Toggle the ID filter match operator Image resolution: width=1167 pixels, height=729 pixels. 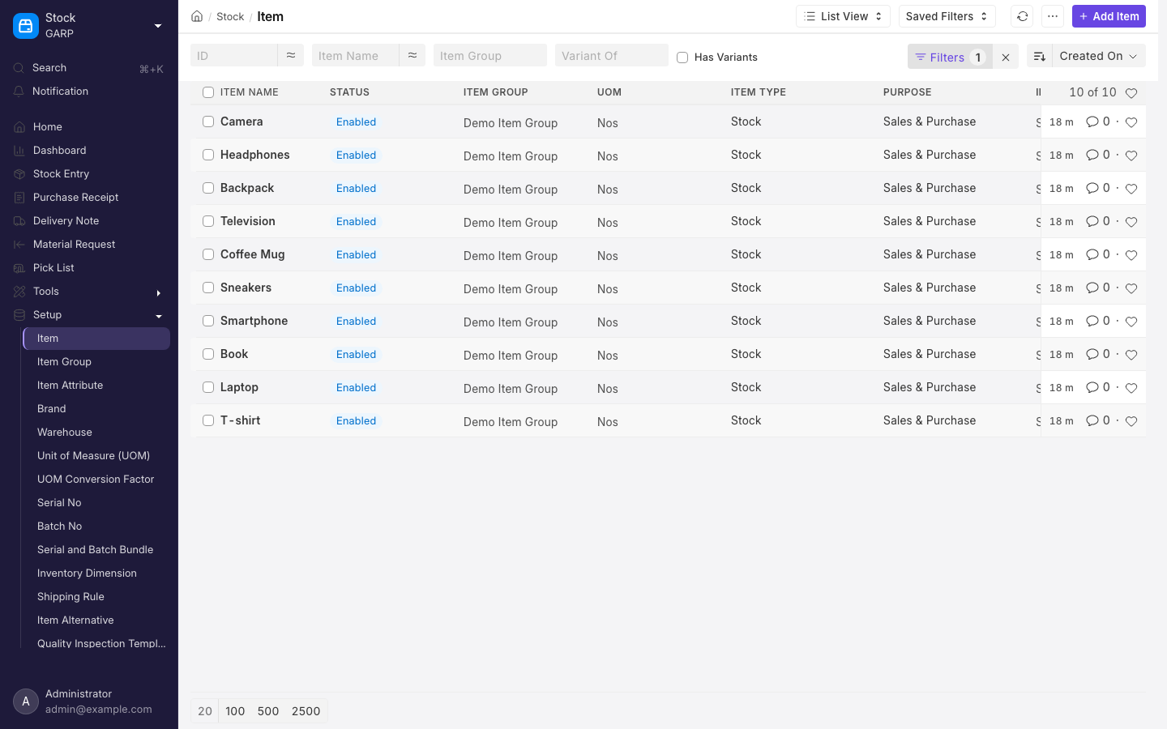point(291,55)
